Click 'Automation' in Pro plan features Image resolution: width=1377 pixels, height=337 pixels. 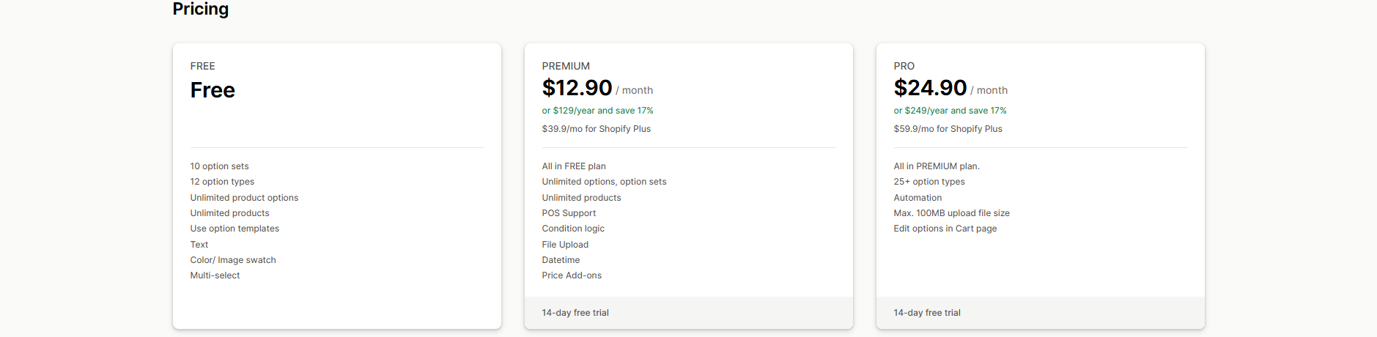pos(918,198)
